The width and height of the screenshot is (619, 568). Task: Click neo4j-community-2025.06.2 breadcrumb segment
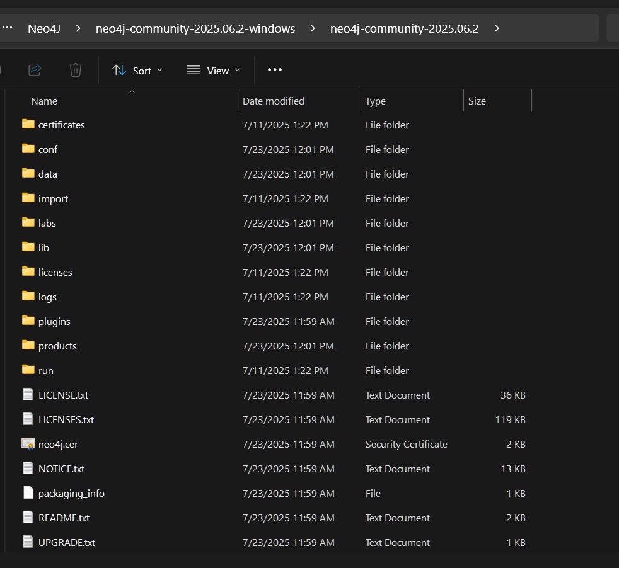404,29
